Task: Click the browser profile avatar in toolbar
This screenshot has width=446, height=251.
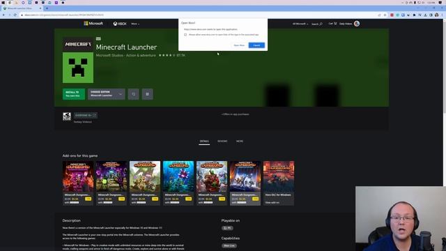Action: point(437,15)
